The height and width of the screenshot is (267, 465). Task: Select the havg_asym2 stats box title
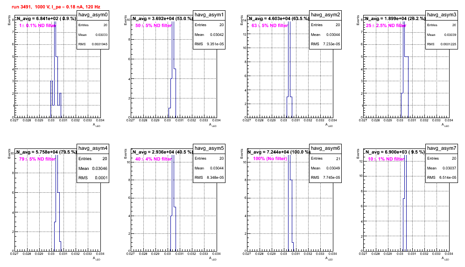click(325, 14)
